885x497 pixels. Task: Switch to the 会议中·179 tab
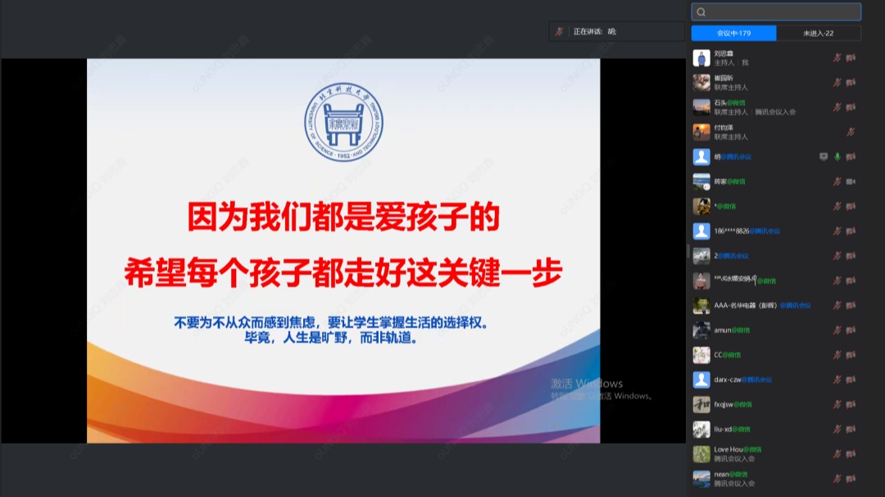733,34
